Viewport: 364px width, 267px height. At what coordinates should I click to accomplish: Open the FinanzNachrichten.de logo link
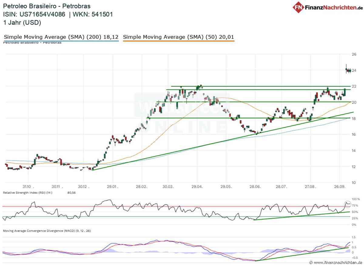(327, 8)
